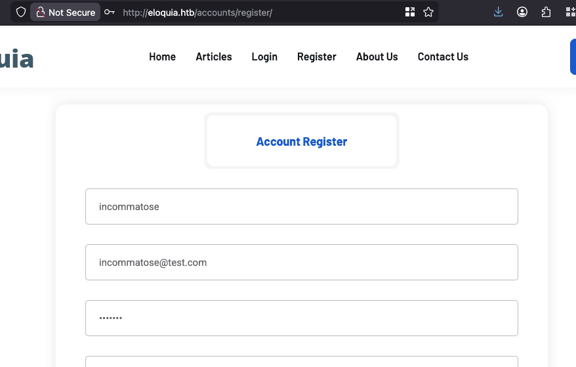Open the Not Secure site info
Screen dimensions: 576x367
click(x=66, y=12)
